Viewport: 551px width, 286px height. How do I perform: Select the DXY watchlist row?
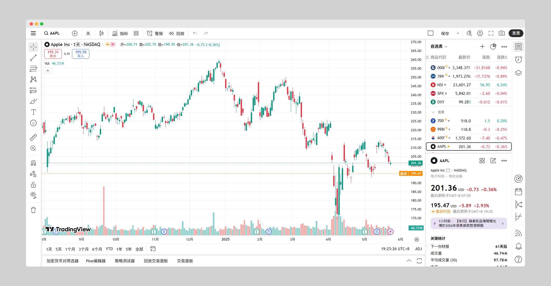(469, 102)
